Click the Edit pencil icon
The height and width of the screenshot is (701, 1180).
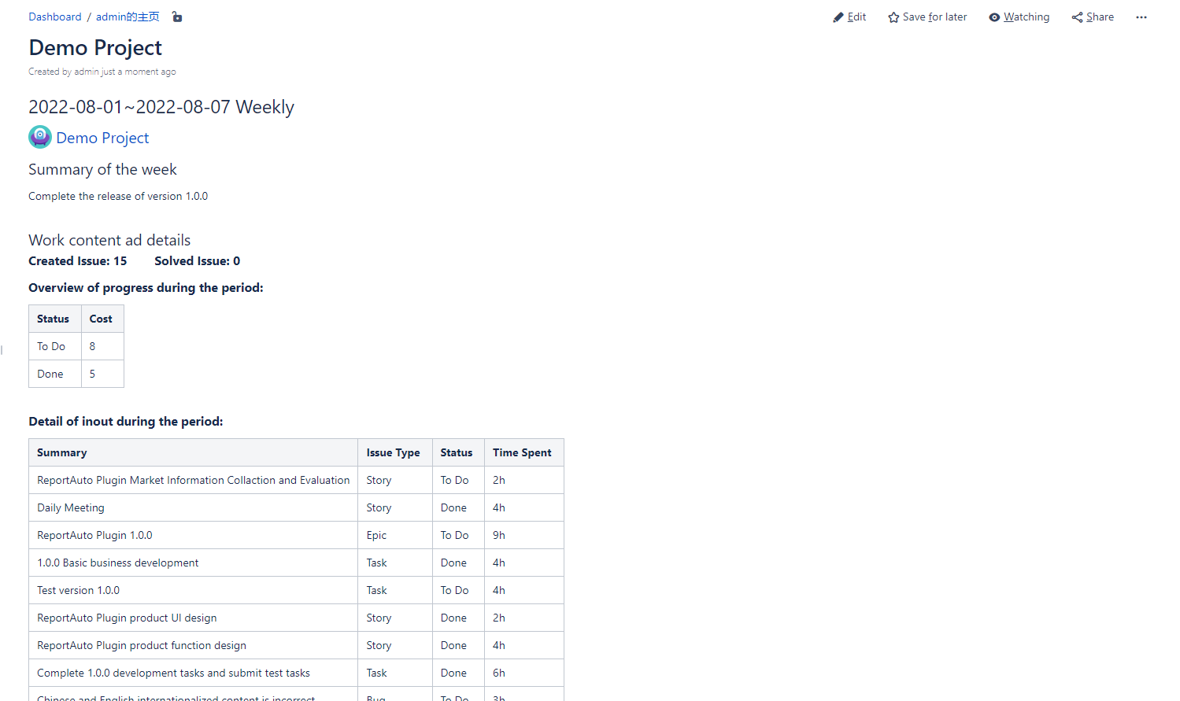(x=838, y=17)
